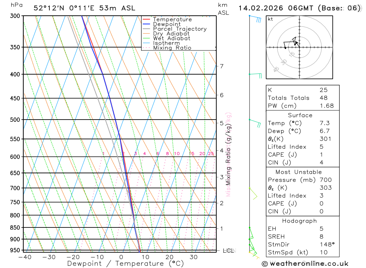Click the "hPa" pressure axis unit label
The width and height of the screenshot is (366, 268).
tap(17, 5)
